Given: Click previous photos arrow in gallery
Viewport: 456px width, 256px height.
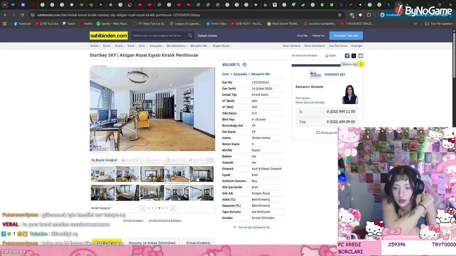Looking at the screenshot, I should coord(142,208).
